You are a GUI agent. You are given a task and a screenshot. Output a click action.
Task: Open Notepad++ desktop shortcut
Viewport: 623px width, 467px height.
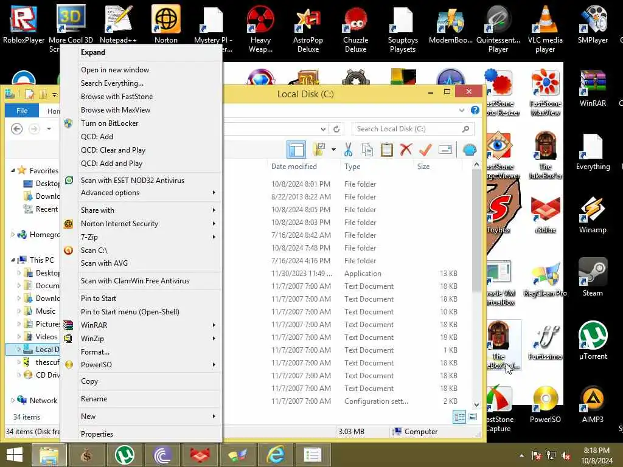118,24
